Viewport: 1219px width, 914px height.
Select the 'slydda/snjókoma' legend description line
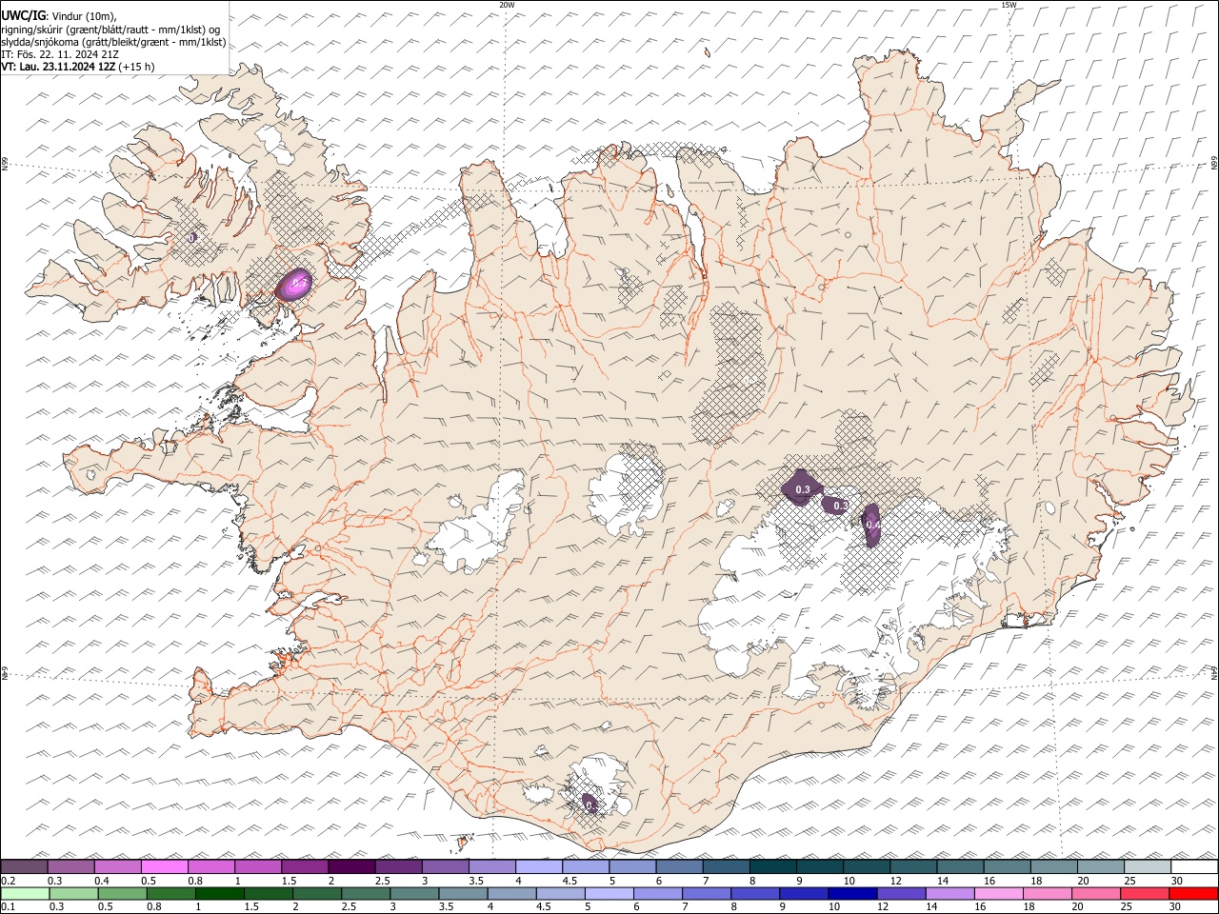click(113, 42)
